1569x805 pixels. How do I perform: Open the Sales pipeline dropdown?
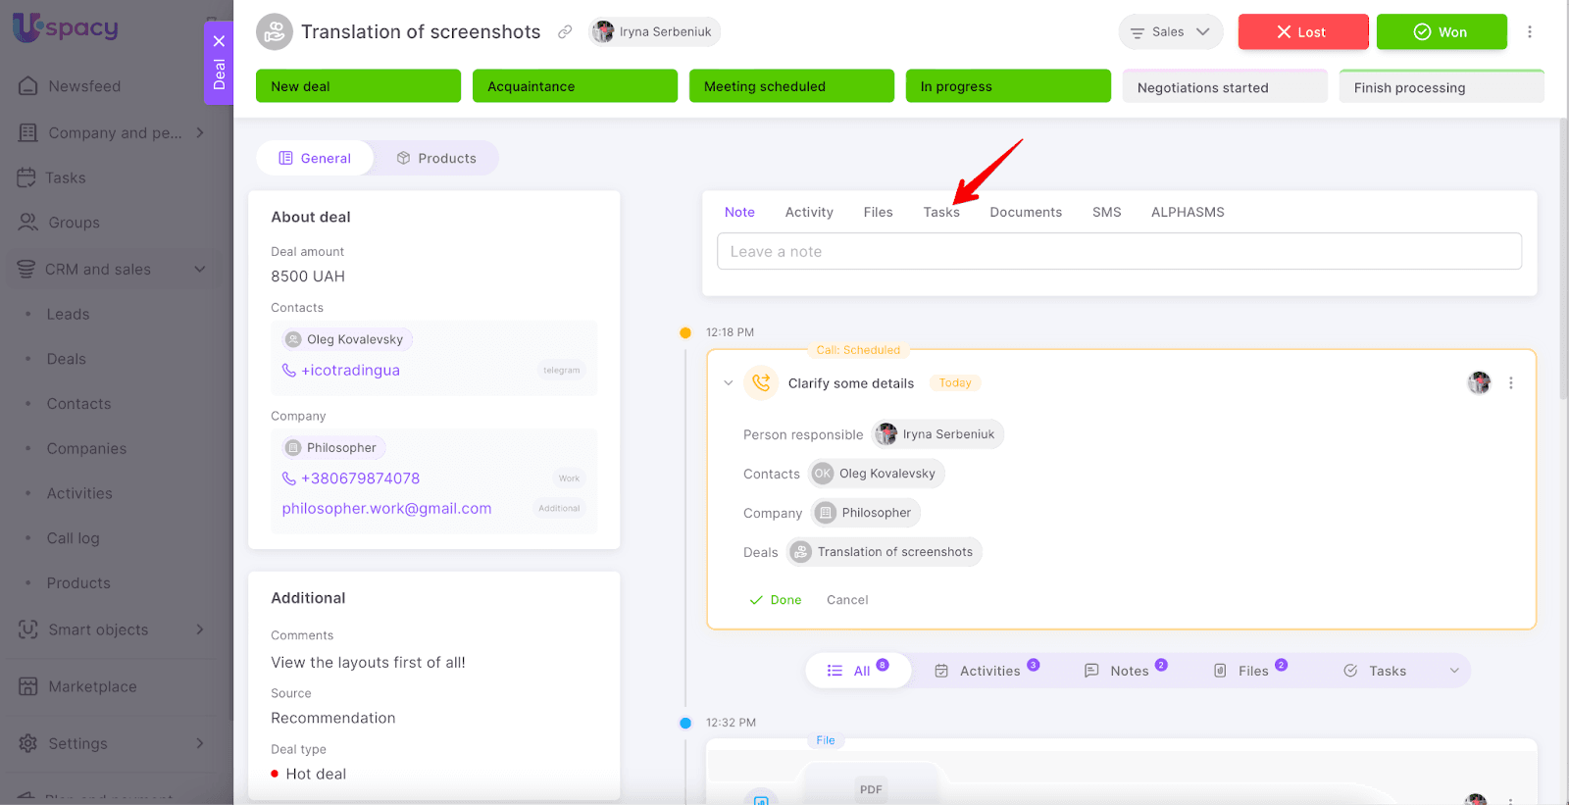tap(1170, 31)
